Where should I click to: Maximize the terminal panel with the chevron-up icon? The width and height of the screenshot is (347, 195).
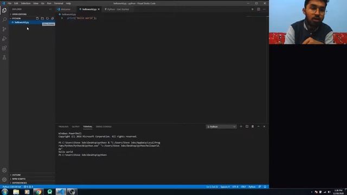(258, 126)
